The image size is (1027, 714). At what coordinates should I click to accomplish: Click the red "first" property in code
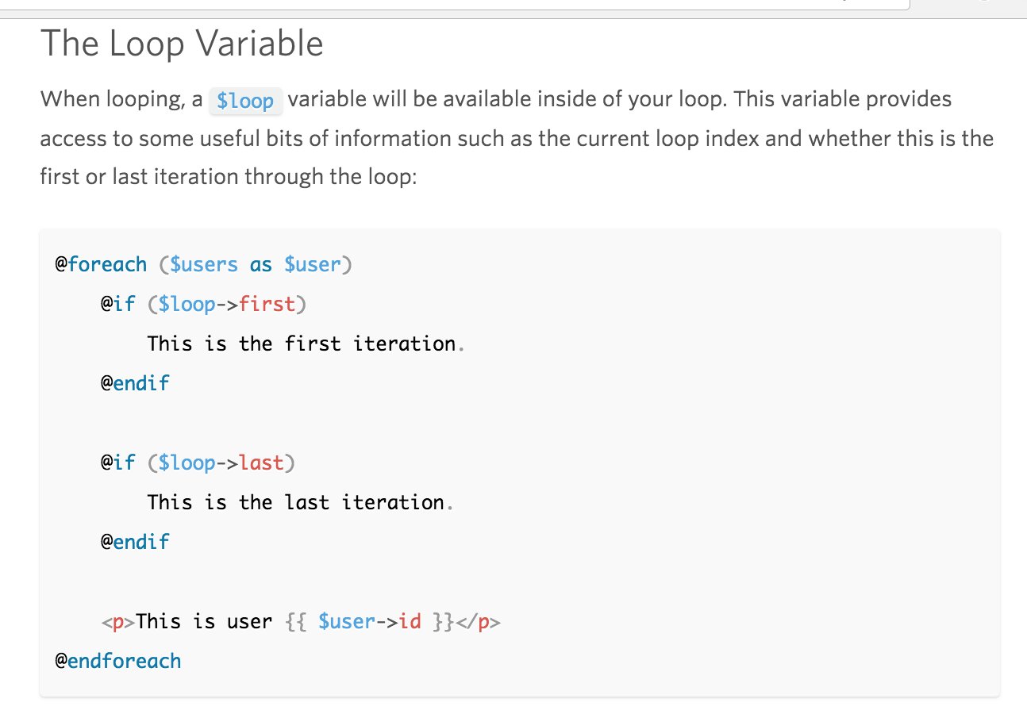[267, 304]
